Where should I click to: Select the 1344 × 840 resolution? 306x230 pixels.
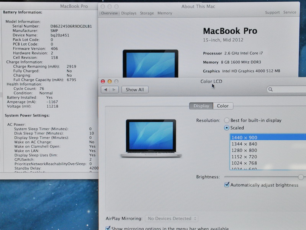(x=268, y=144)
